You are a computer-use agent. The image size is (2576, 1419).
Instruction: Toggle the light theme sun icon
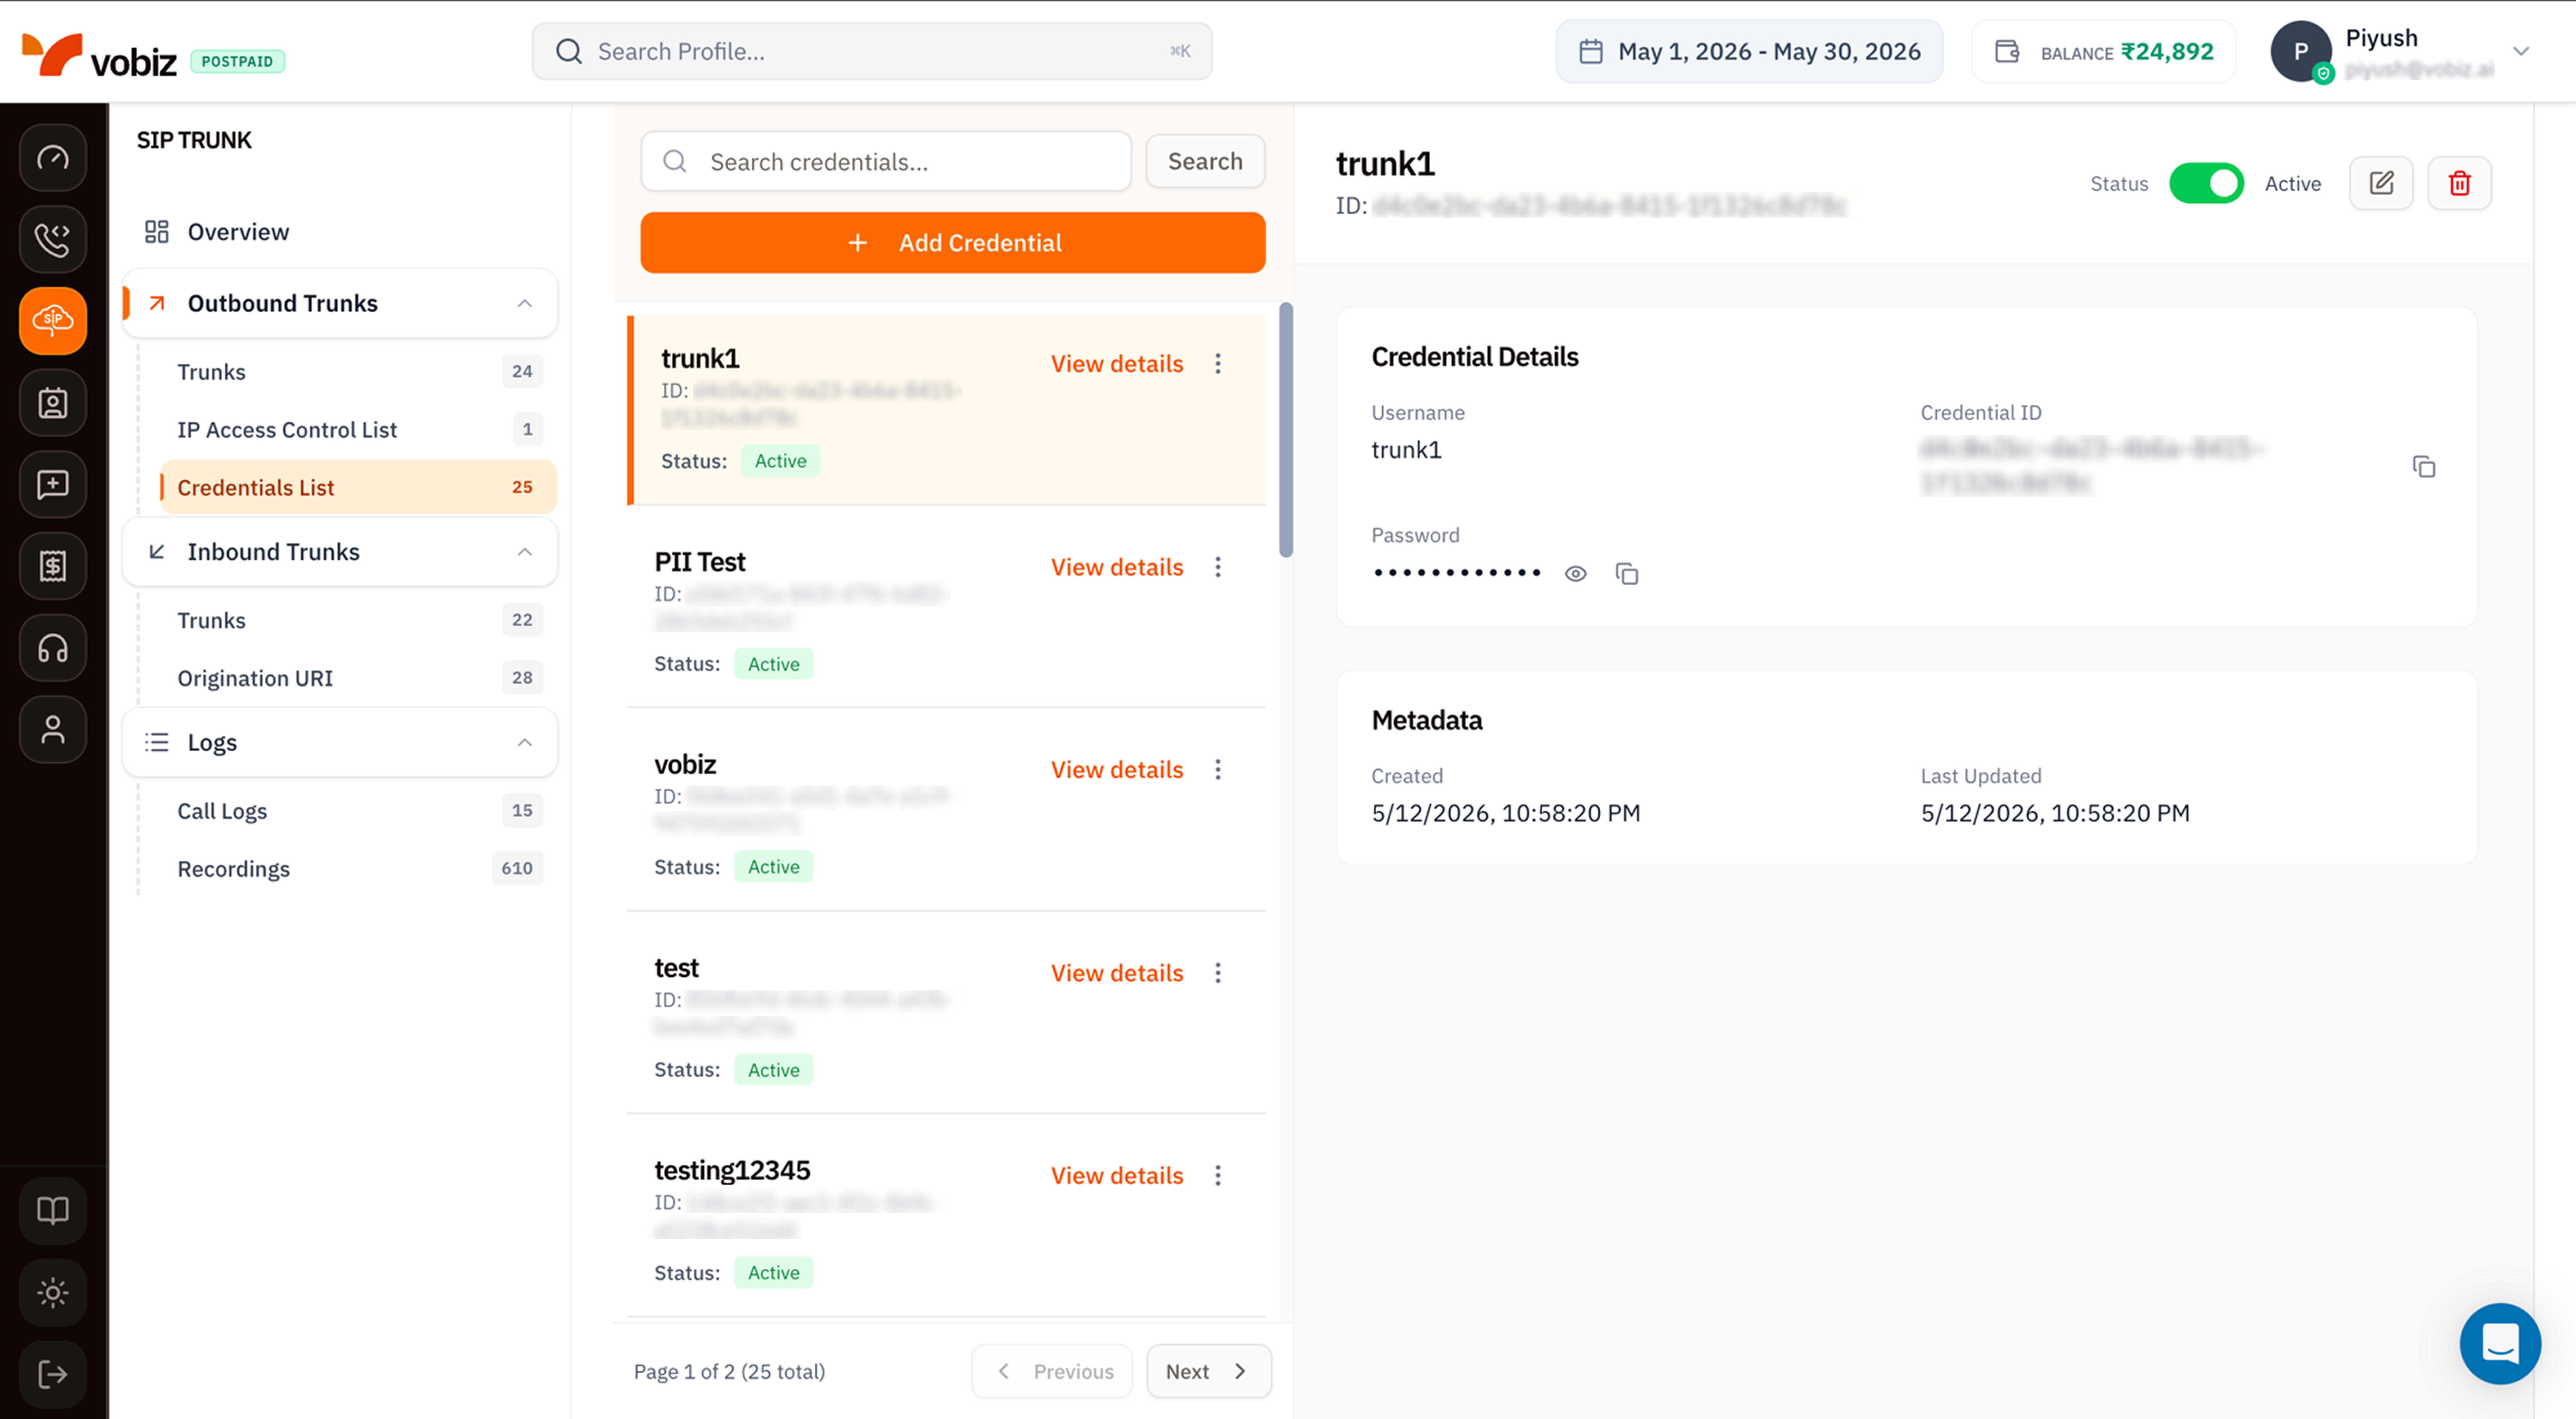(x=53, y=1293)
